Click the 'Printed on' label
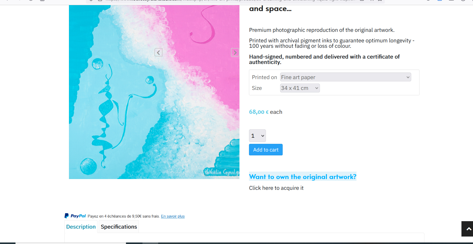This screenshot has height=244, width=473. 264,77
